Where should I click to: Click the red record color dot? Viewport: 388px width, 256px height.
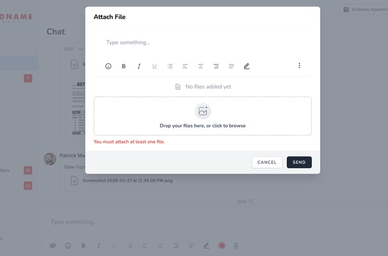pyautogui.click(x=222, y=246)
